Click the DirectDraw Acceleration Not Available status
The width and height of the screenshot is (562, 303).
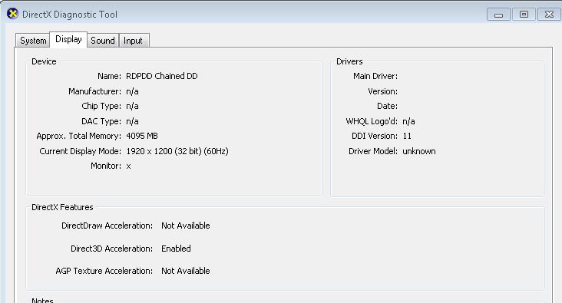(x=186, y=226)
